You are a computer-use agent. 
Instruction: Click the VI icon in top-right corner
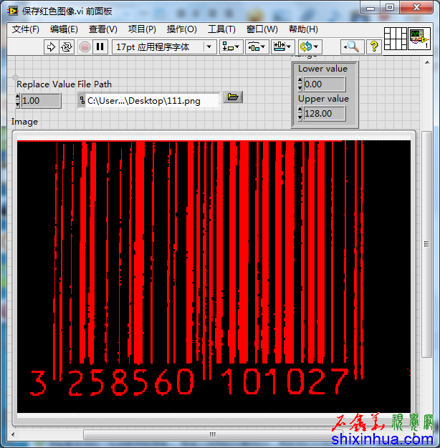pyautogui.click(x=419, y=38)
